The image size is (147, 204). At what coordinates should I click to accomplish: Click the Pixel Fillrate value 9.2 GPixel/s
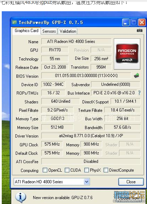click(57, 110)
